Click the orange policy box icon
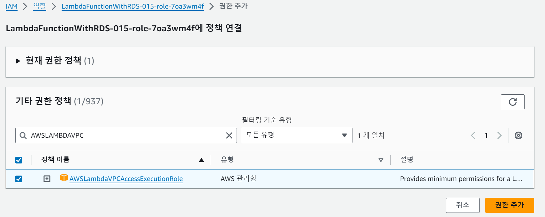 point(64,177)
